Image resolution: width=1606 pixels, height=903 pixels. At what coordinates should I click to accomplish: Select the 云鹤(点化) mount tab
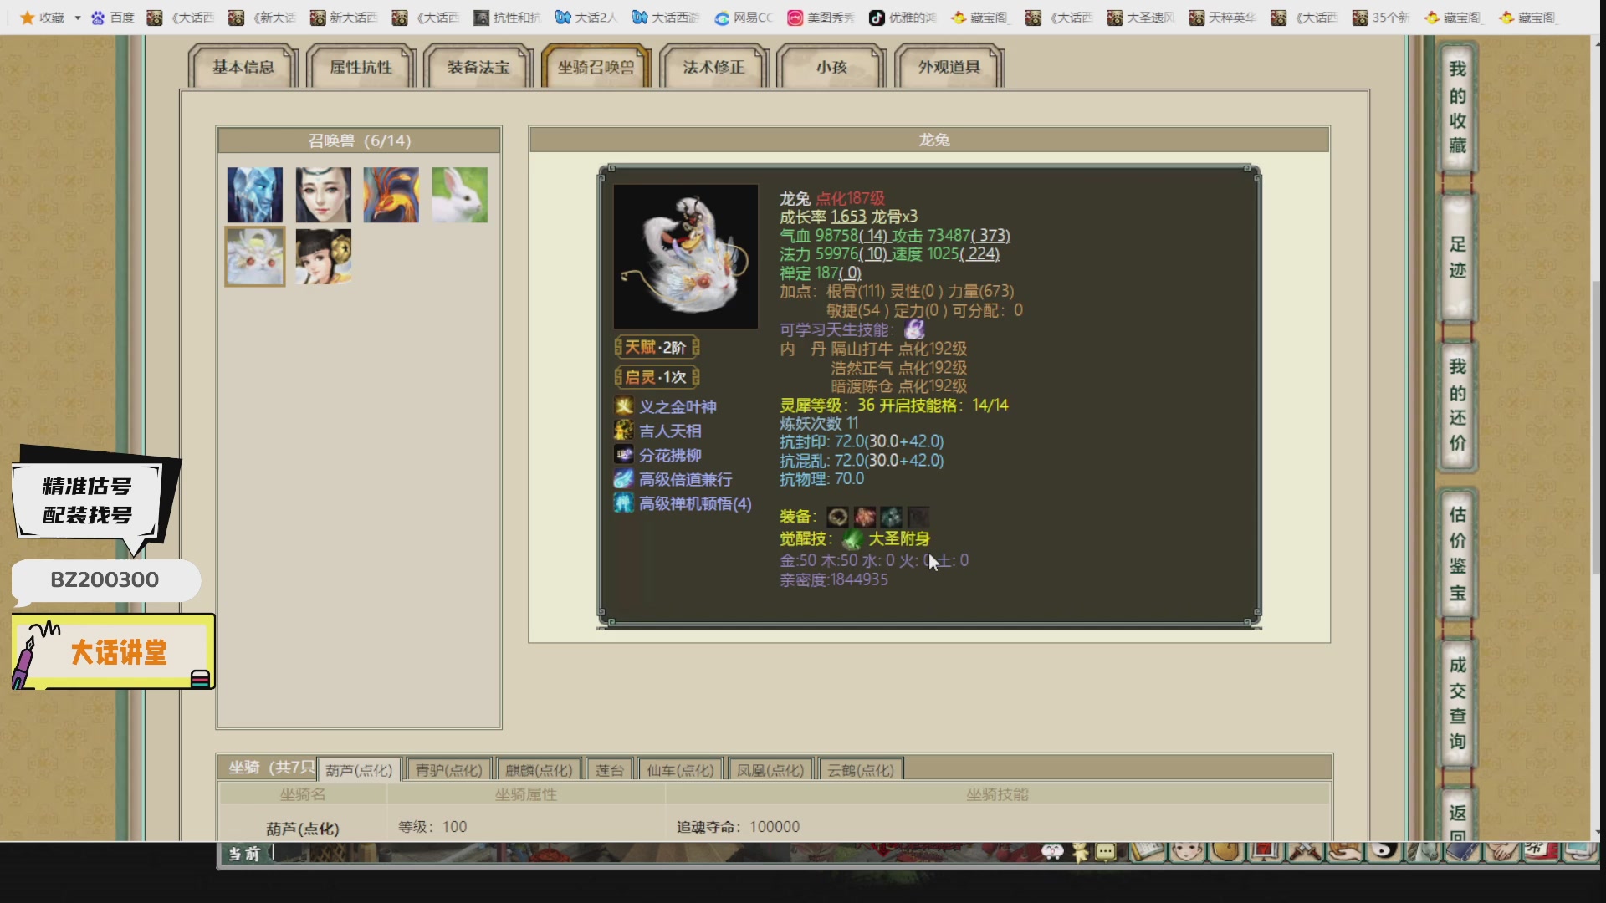861,769
